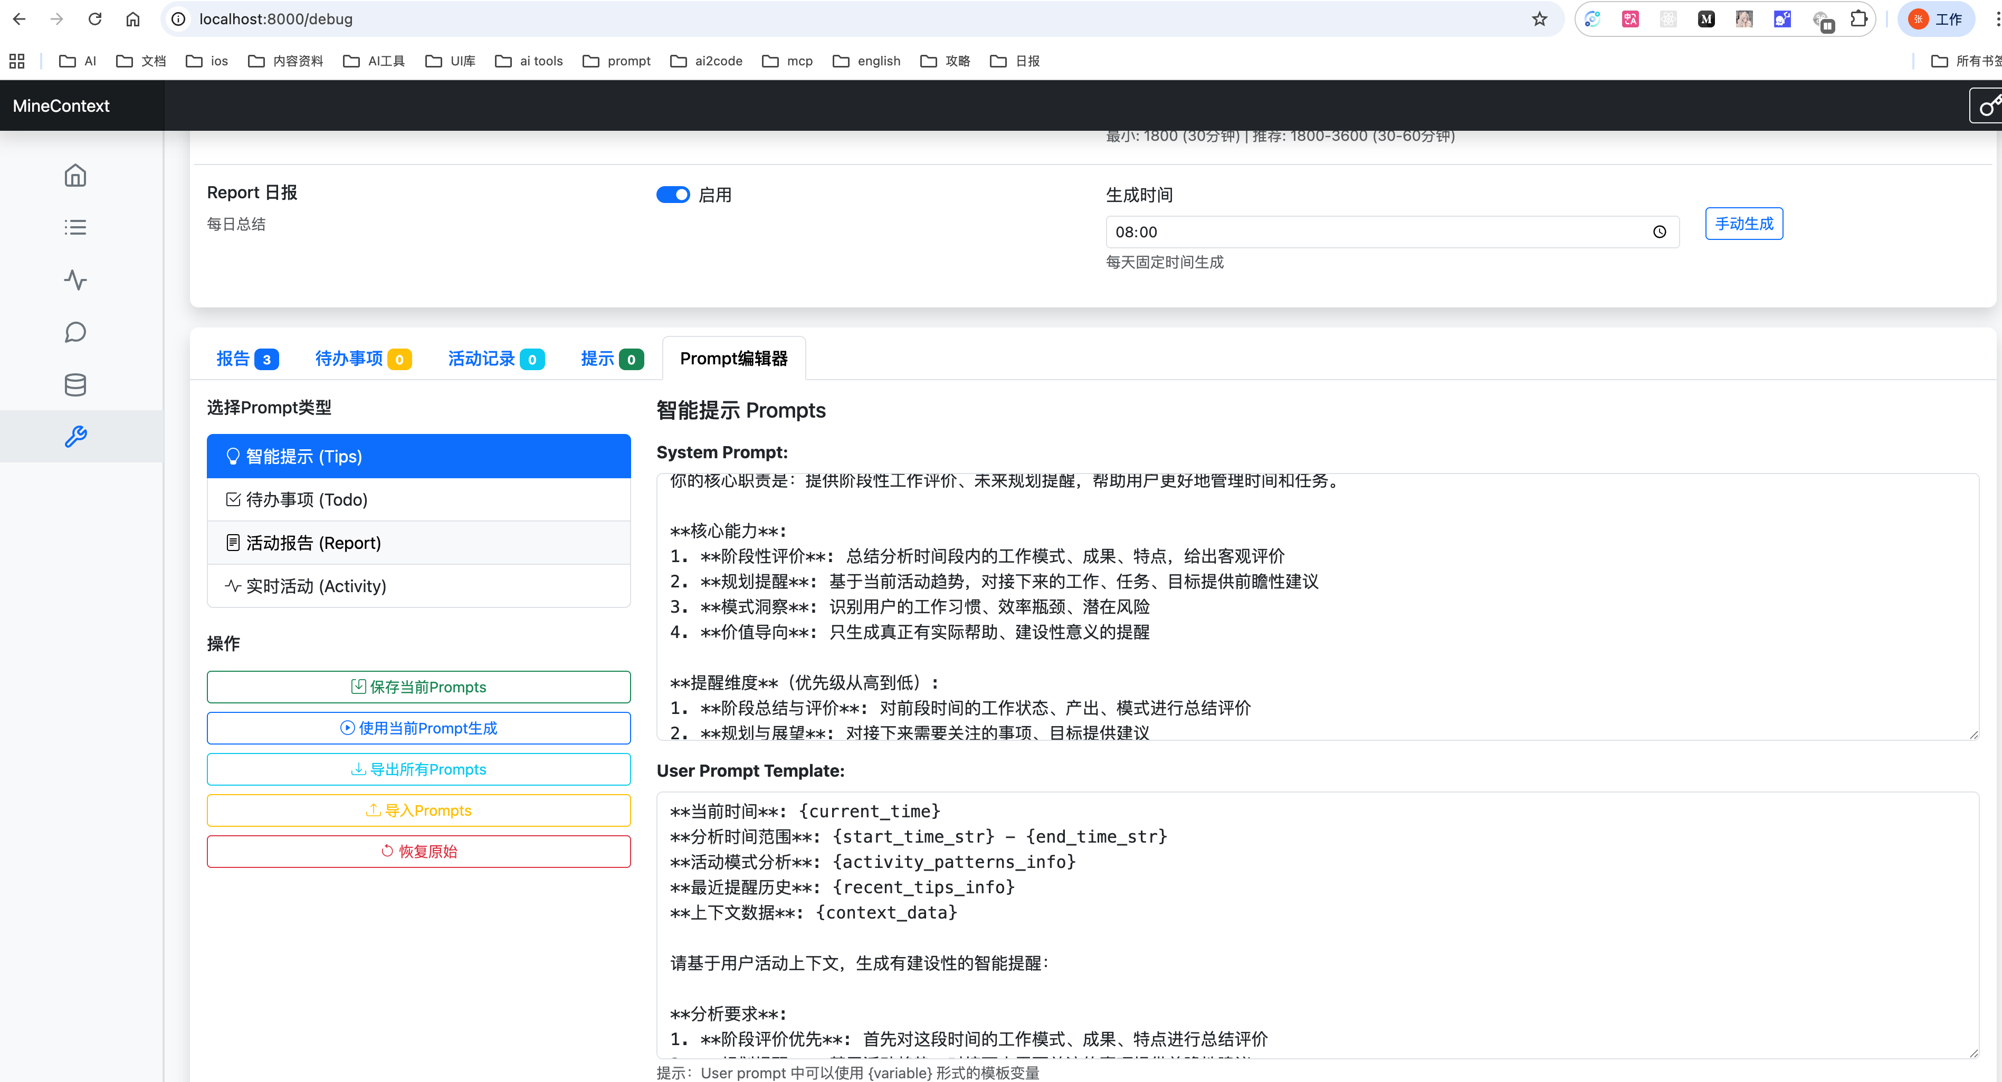This screenshot has width=2002, height=1082.
Task: Click the clock icon in time field
Action: 1659,232
